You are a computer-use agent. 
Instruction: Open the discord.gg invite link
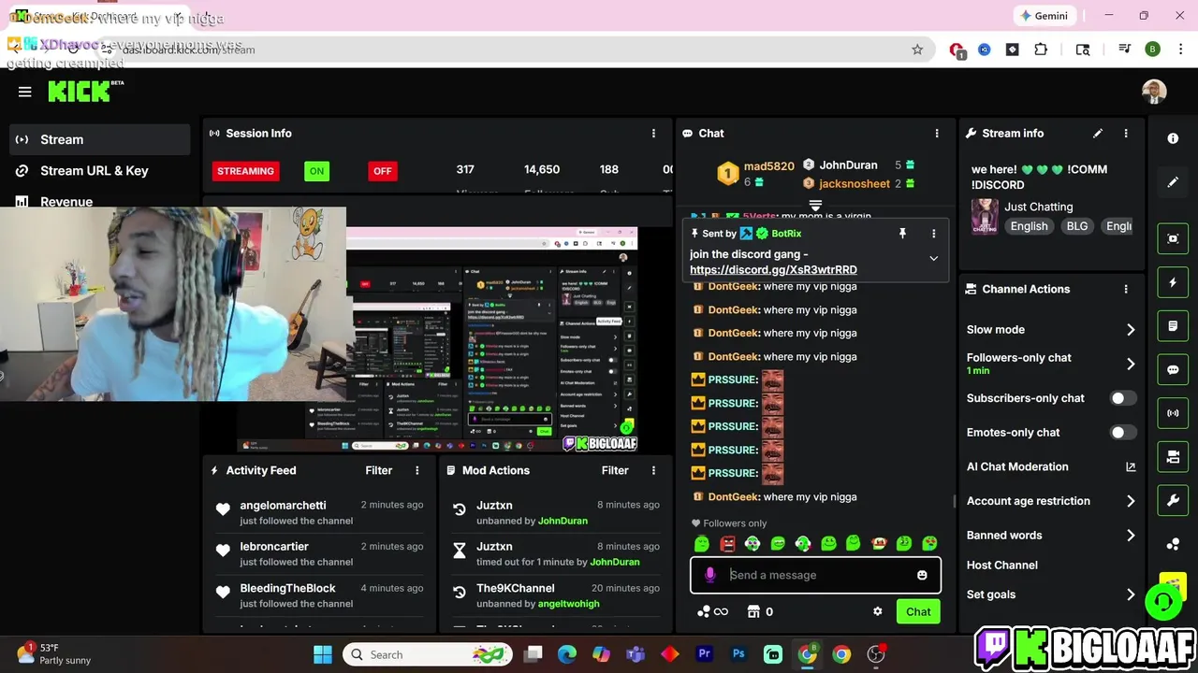(x=773, y=270)
